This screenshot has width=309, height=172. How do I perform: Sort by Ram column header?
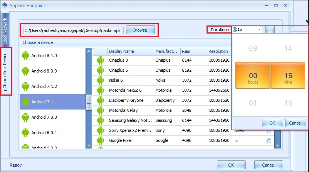point(193,51)
